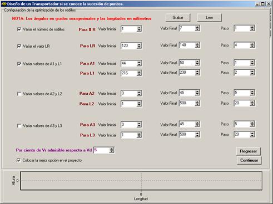Step the Para LR Paso spinner
The height and width of the screenshot is (204, 273).
tap(252, 45)
